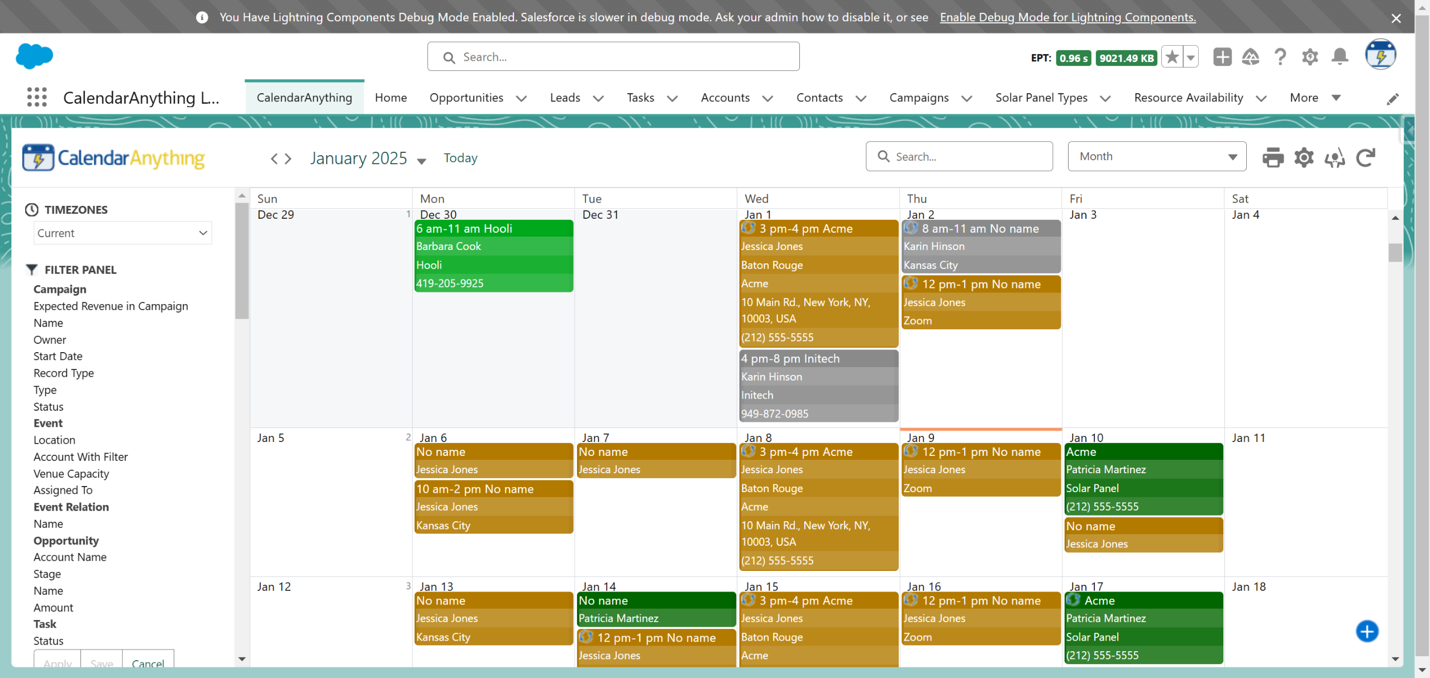Click the refresh calendar icon
This screenshot has height=678, width=1430.
click(x=1366, y=157)
